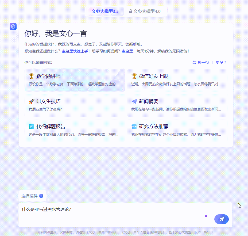Image resolution: width=248 pixels, height=236 pixels.
Task: Click the 女朋友生气了怎么哄? text
Action: (45, 109)
